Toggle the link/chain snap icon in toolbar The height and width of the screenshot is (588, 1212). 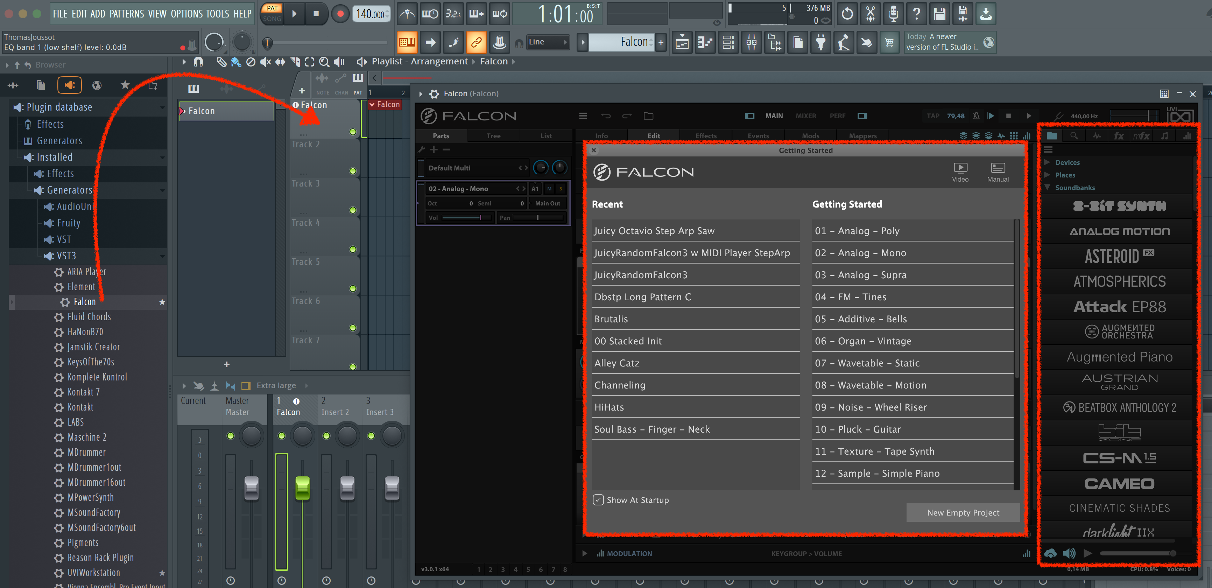pyautogui.click(x=476, y=43)
